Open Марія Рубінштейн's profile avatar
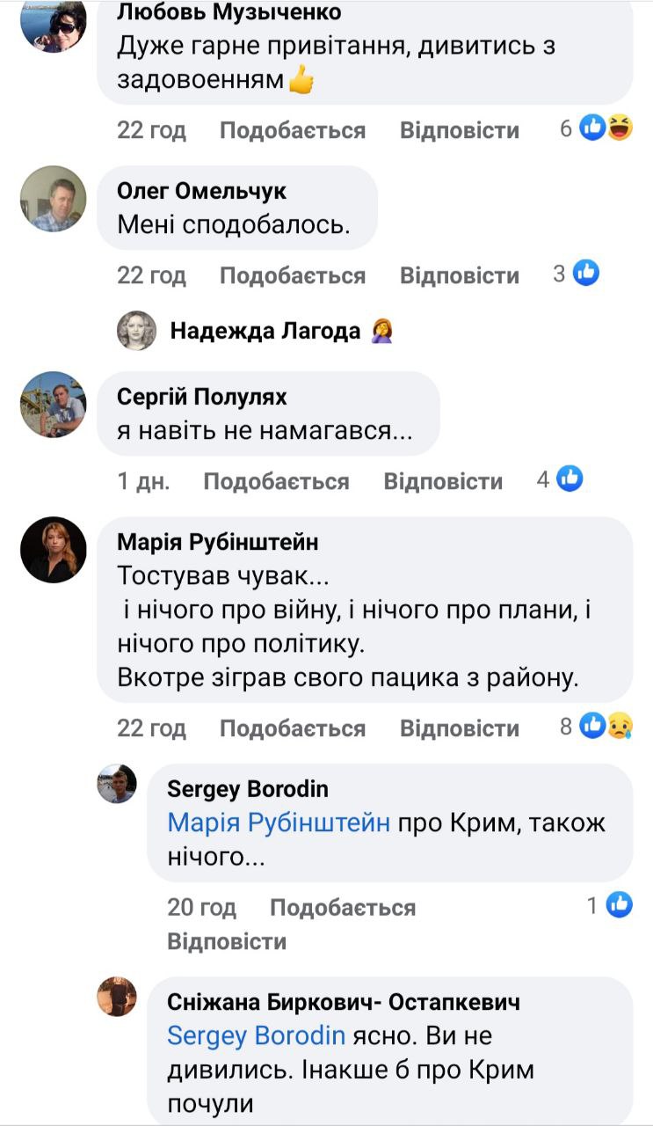Viewport: 653px width, 1126px height. click(53, 550)
